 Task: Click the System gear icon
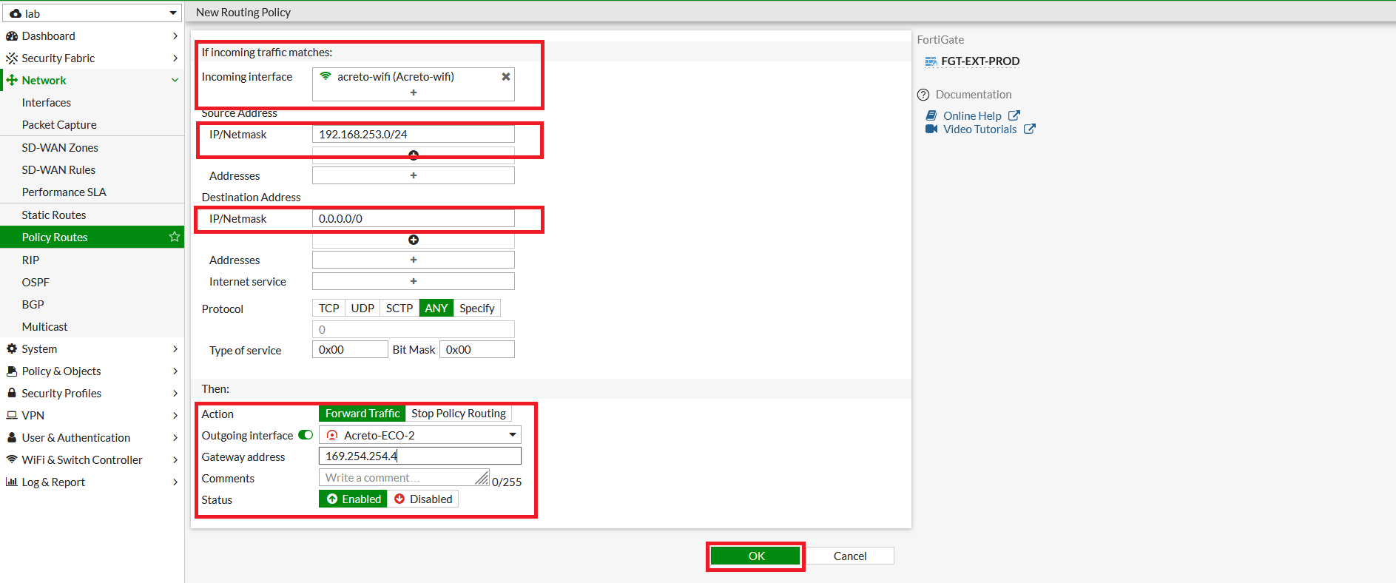(12, 349)
